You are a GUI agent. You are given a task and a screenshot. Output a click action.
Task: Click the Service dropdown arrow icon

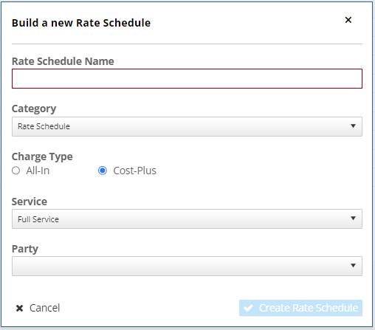click(x=353, y=219)
